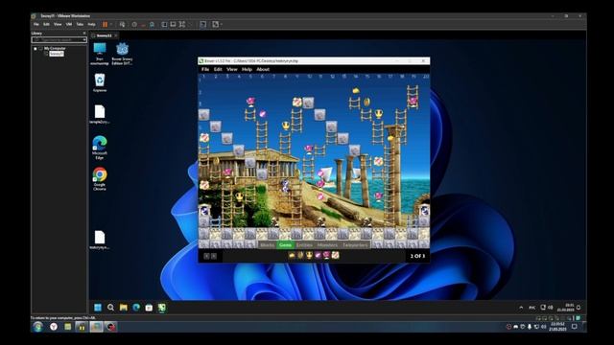Open the Library search dropdown arrow
Screen dimensions: 614x345
point(84,40)
